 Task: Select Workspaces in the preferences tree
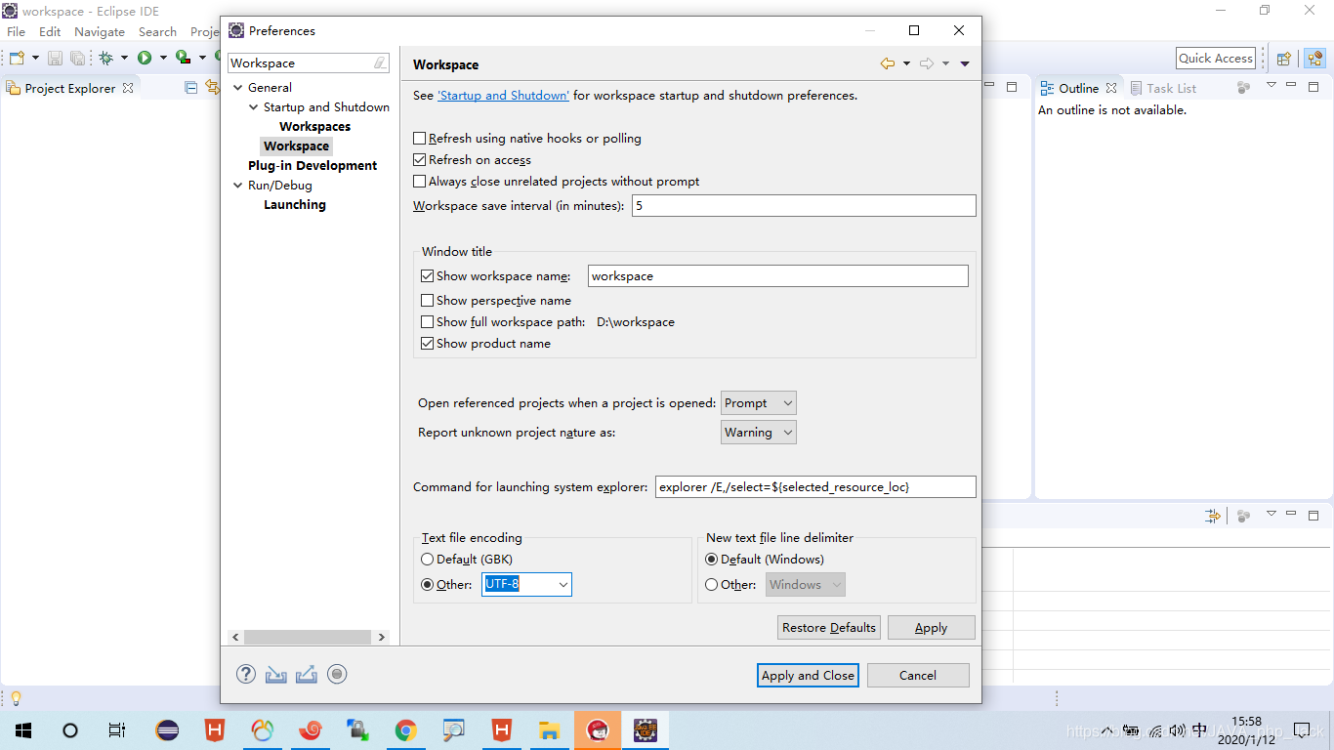314,127
